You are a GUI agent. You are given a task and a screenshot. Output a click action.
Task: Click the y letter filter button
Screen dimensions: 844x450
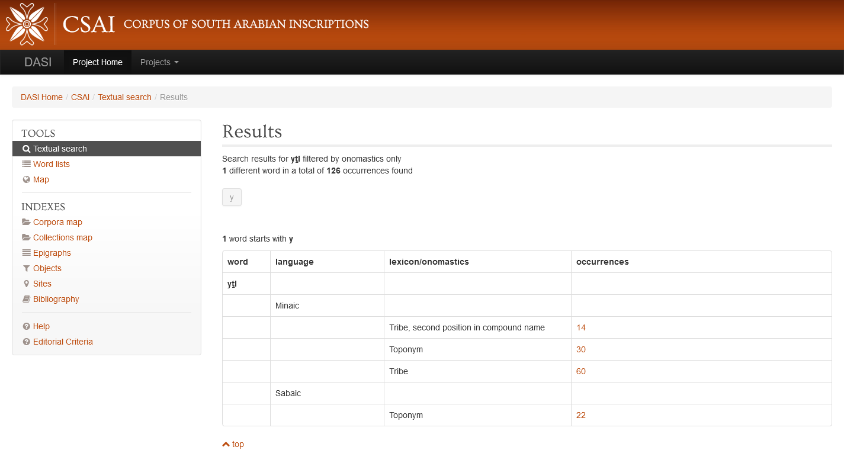click(x=232, y=197)
